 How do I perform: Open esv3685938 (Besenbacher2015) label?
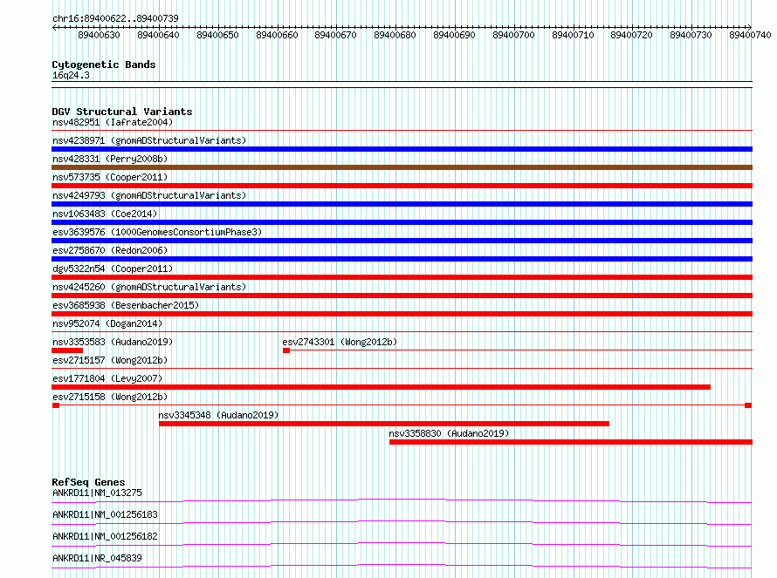[126, 305]
